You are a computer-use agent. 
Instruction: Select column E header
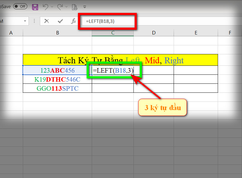point(196,33)
